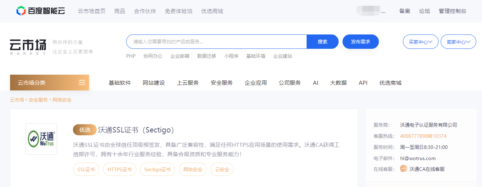Select the 基础软件 category menu
Image resolution: width=482 pixels, height=187 pixels.
[120, 83]
